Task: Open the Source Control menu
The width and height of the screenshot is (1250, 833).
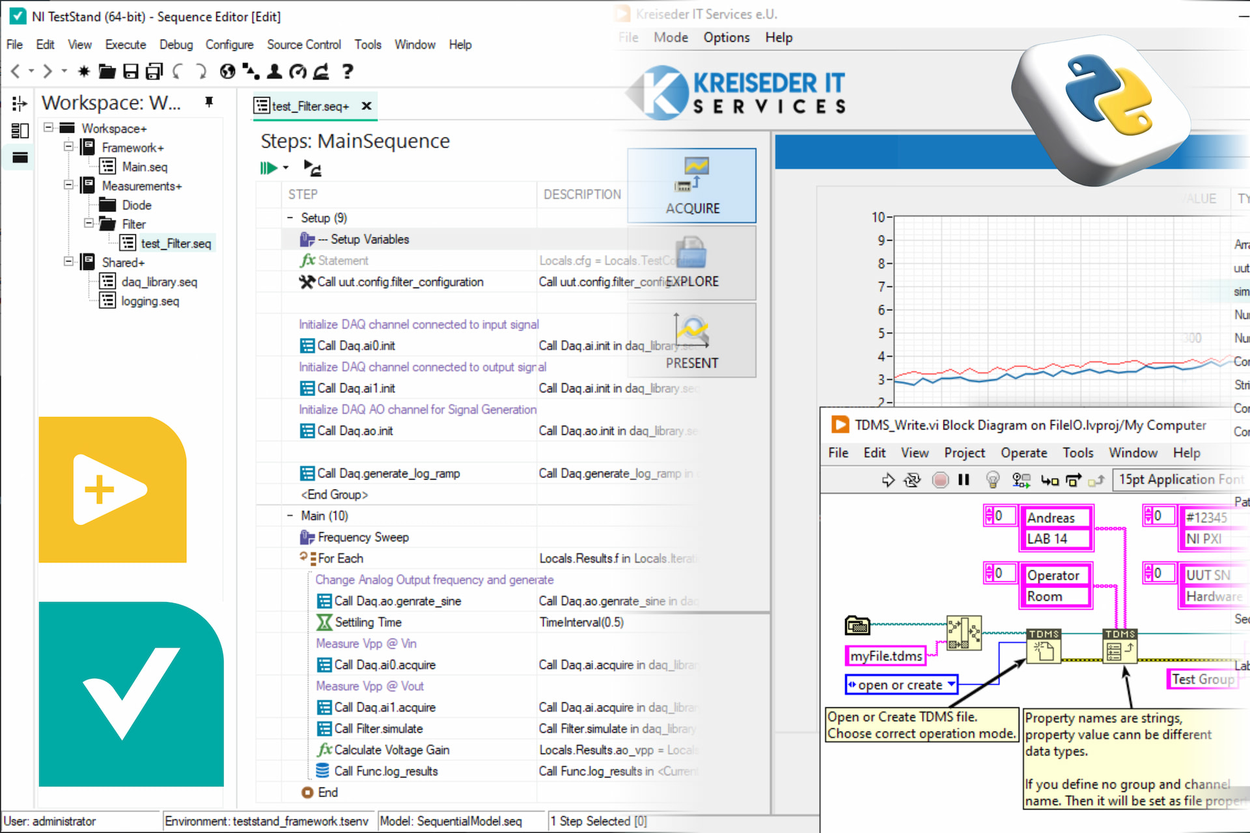Action: pyautogui.click(x=303, y=44)
